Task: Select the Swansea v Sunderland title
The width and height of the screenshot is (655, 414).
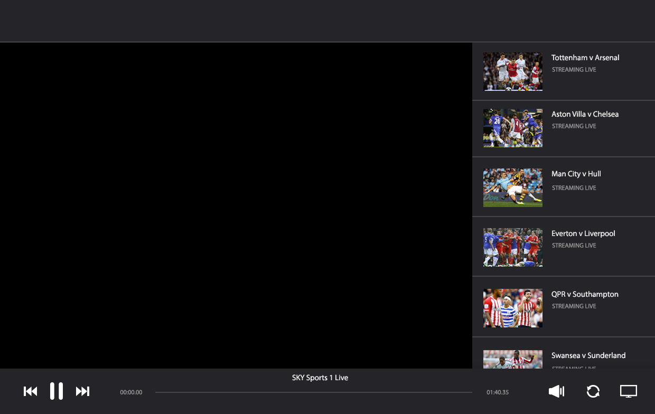Action: click(x=588, y=355)
